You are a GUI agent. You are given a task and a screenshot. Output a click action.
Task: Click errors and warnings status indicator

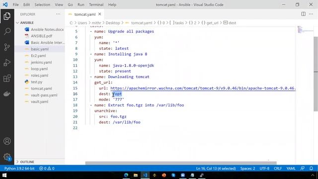(x=47, y=169)
